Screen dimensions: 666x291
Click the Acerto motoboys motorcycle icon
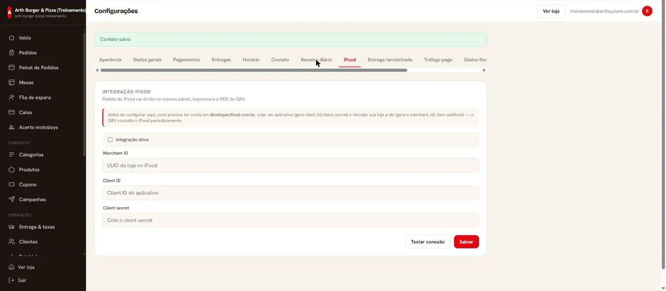[x=11, y=127]
